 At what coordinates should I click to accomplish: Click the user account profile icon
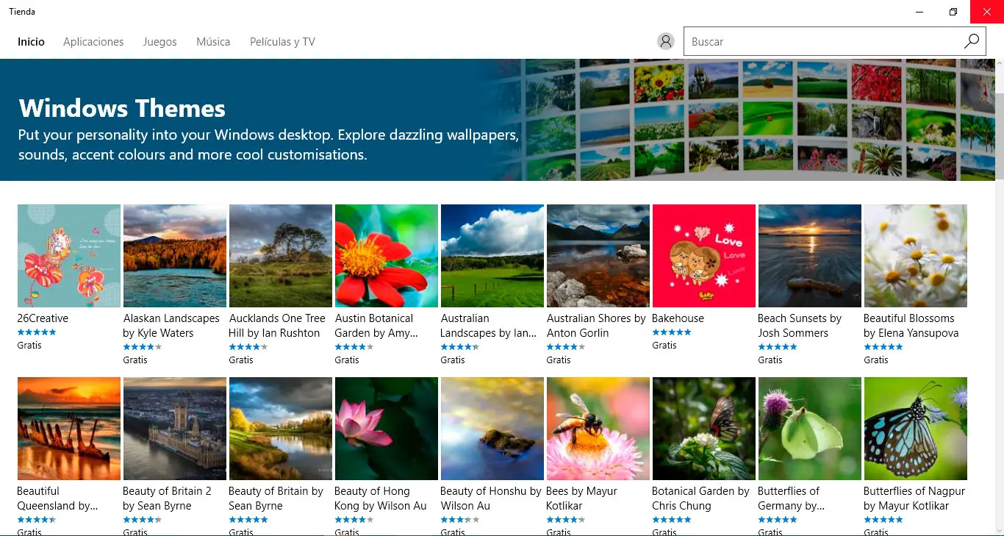[666, 42]
